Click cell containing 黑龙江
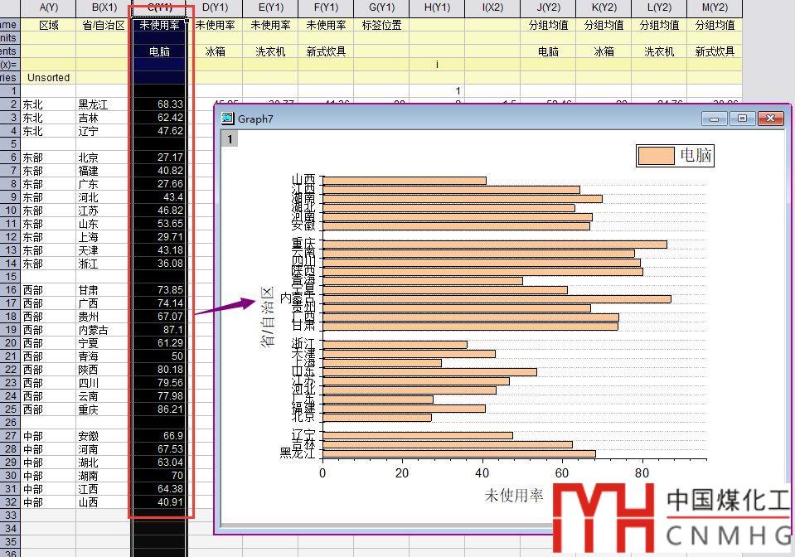Screen dimensions: 795x557 [x=93, y=104]
